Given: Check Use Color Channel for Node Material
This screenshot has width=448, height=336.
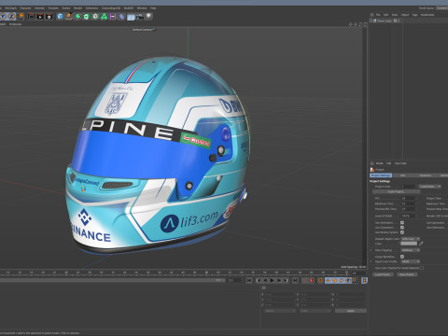Looking at the screenshot, I should (422, 268).
